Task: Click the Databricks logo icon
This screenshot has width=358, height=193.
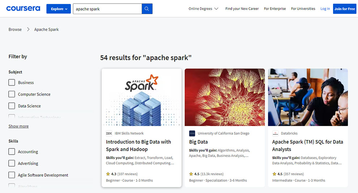Action: 275,133
